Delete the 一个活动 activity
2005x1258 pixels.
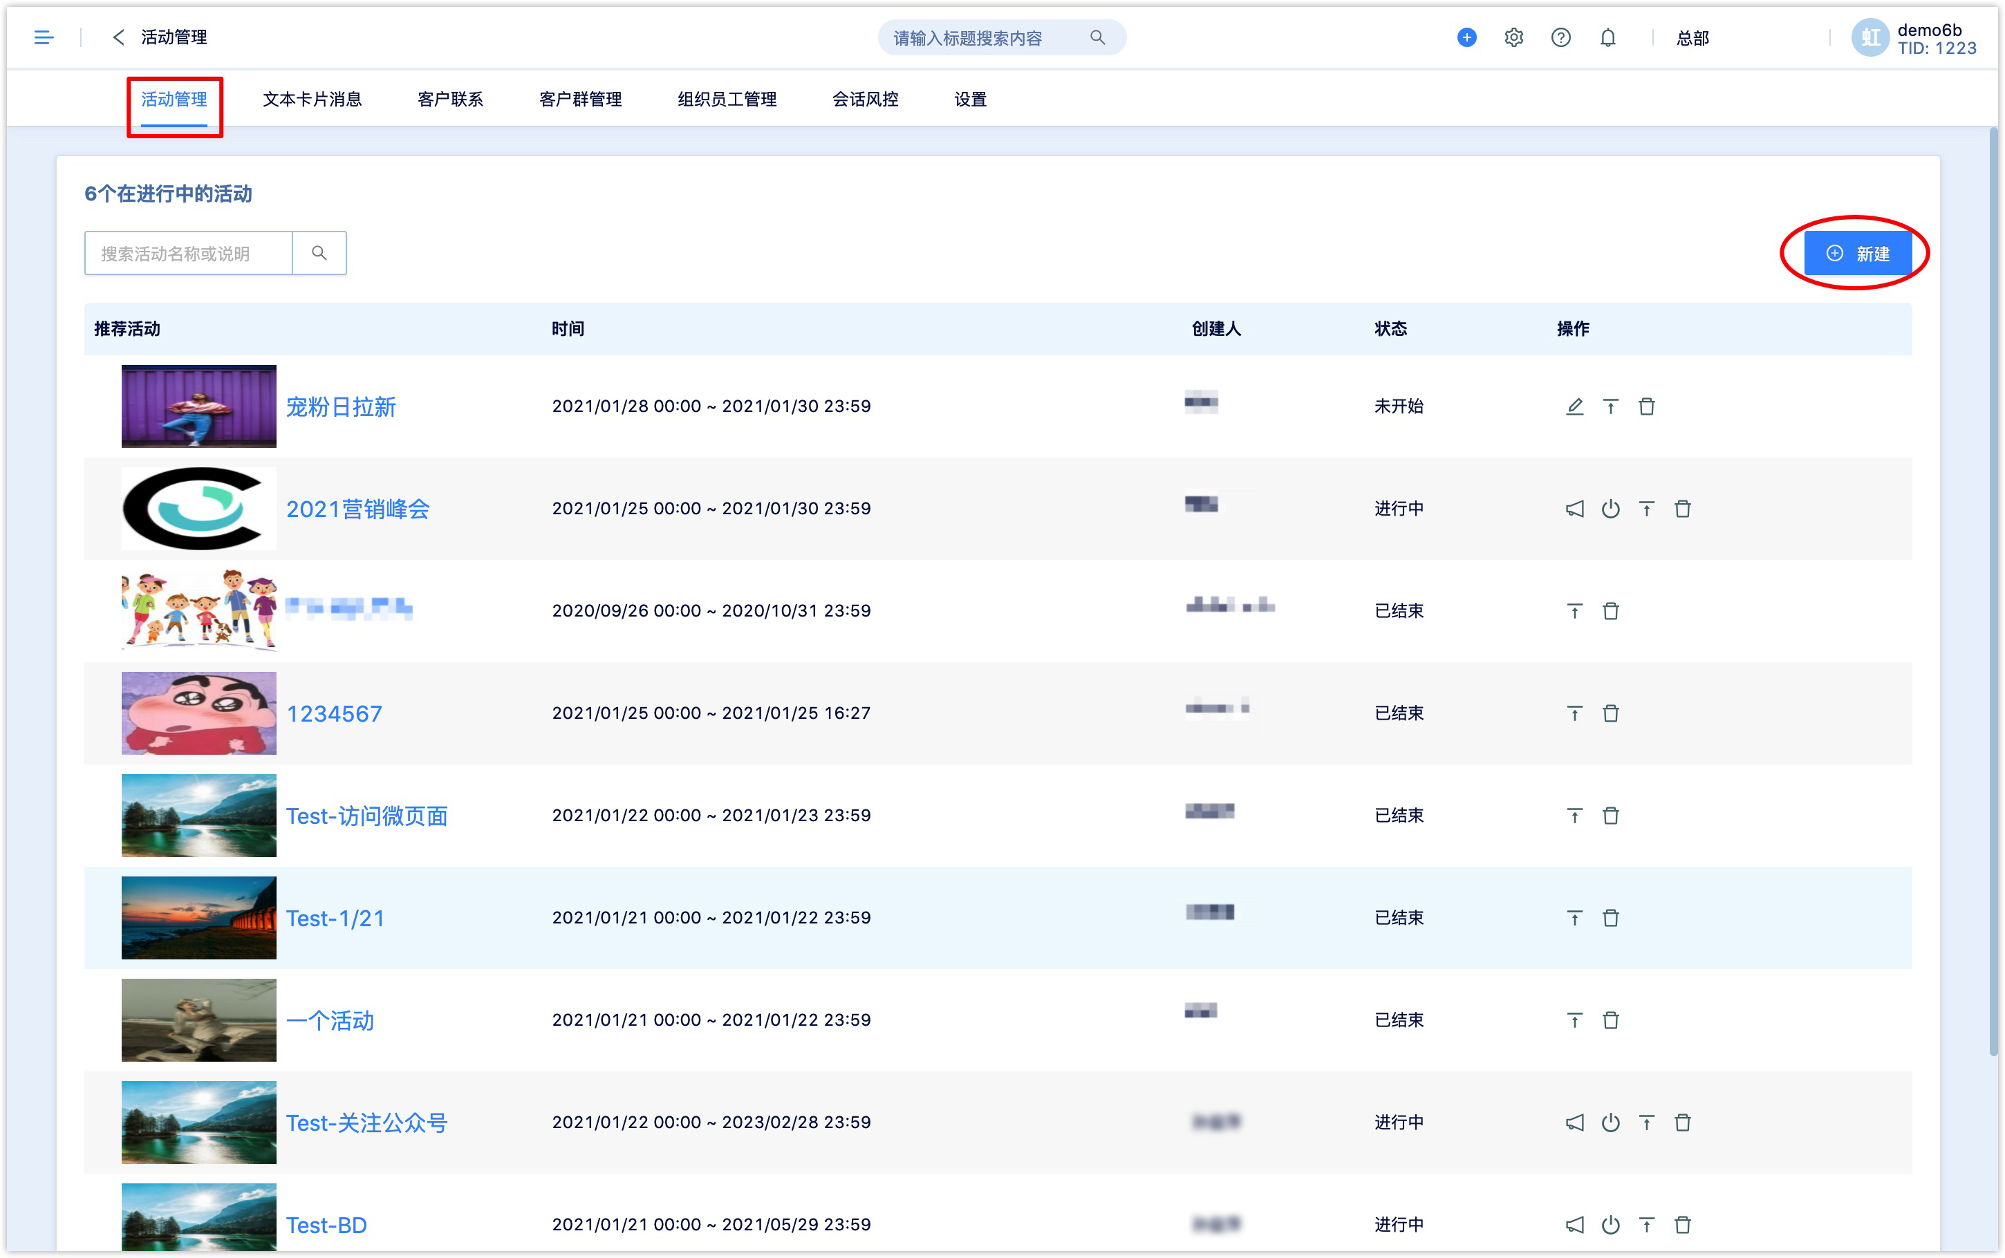(x=1611, y=1021)
